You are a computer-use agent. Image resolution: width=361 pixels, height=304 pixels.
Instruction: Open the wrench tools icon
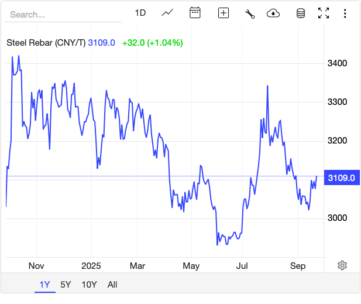pyautogui.click(x=250, y=13)
